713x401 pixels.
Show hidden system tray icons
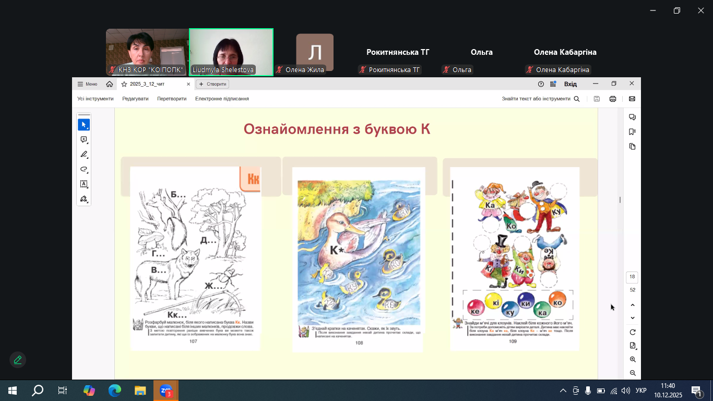coord(563,391)
